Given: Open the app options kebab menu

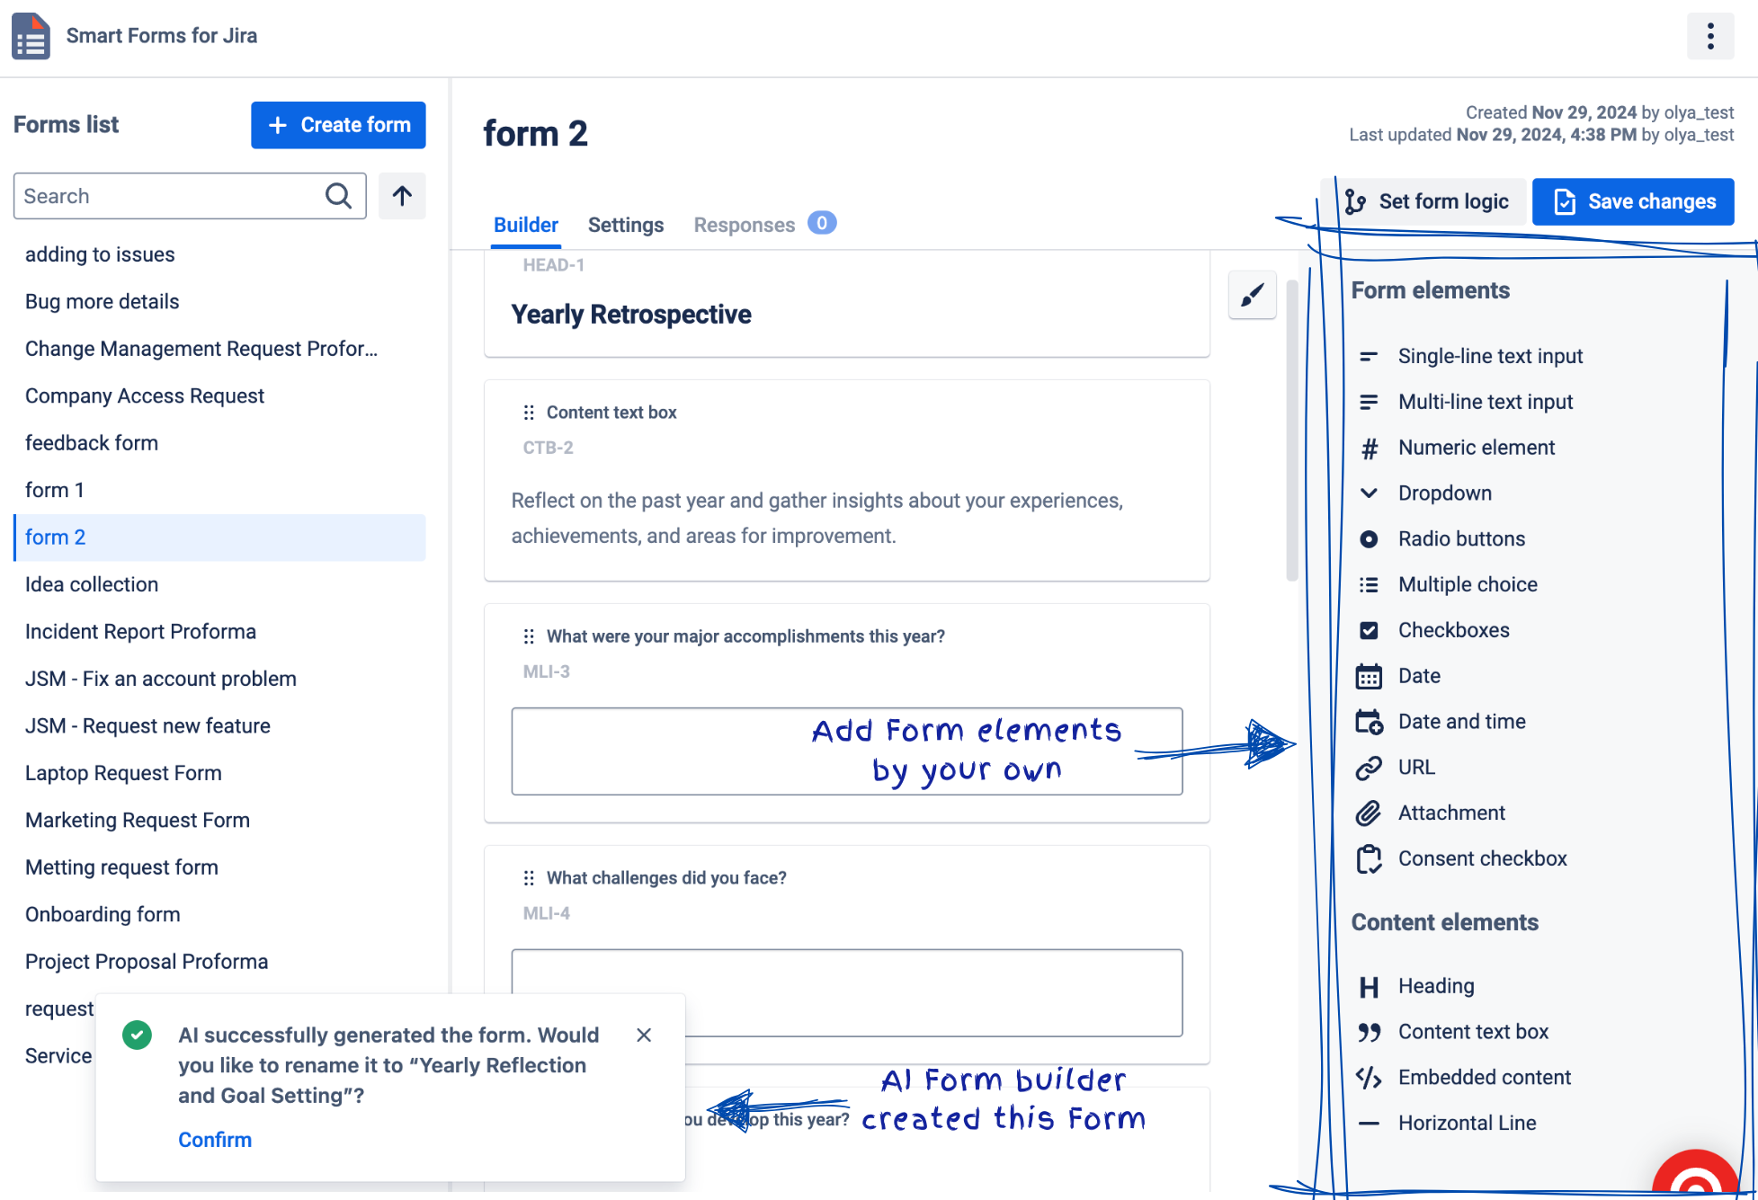Looking at the screenshot, I should [x=1710, y=36].
